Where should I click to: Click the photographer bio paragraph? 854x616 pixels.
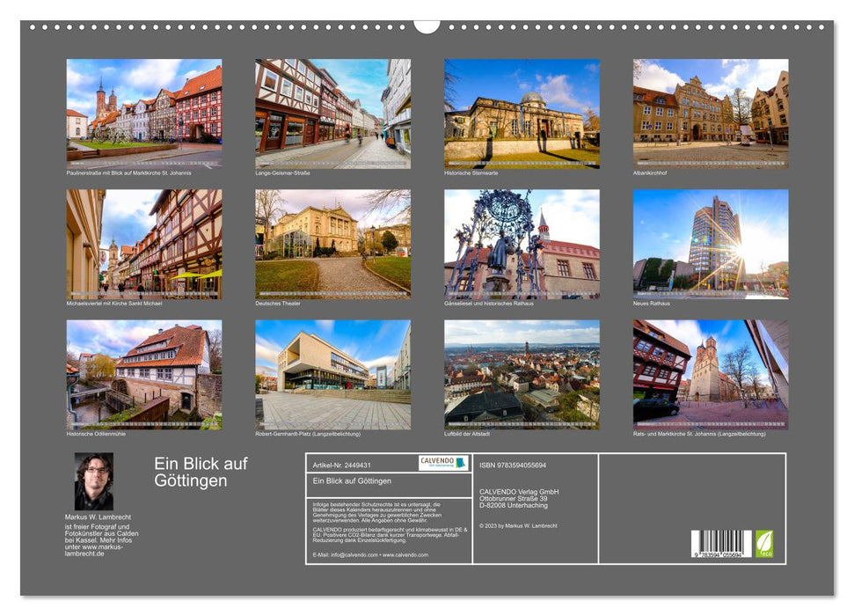(x=102, y=540)
